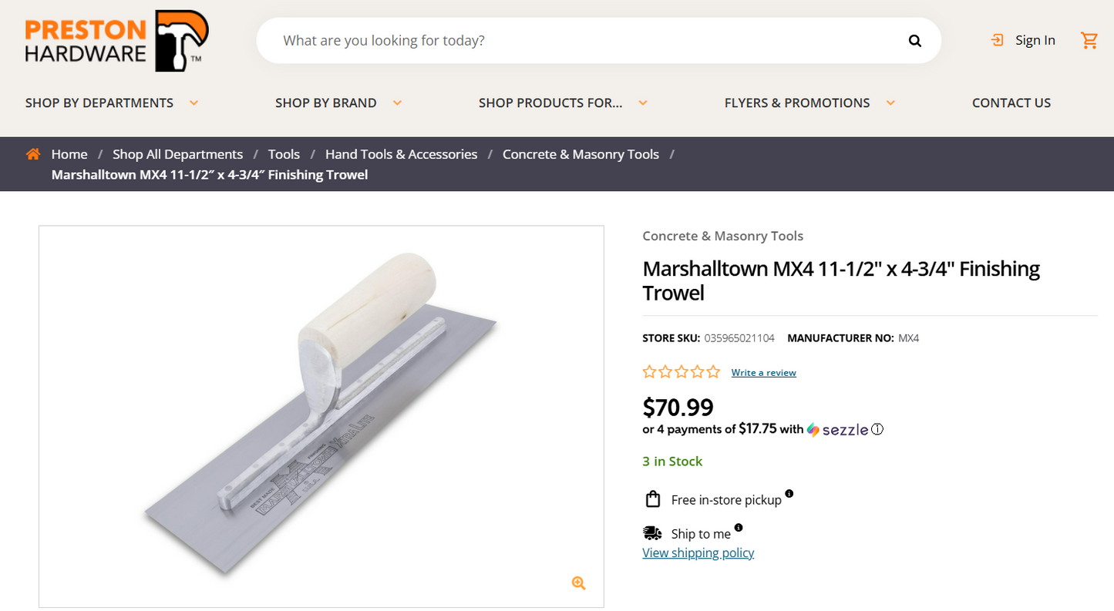Expand the Shop by Departments menu
Viewport: 1114px width, 611px height.
tap(100, 102)
